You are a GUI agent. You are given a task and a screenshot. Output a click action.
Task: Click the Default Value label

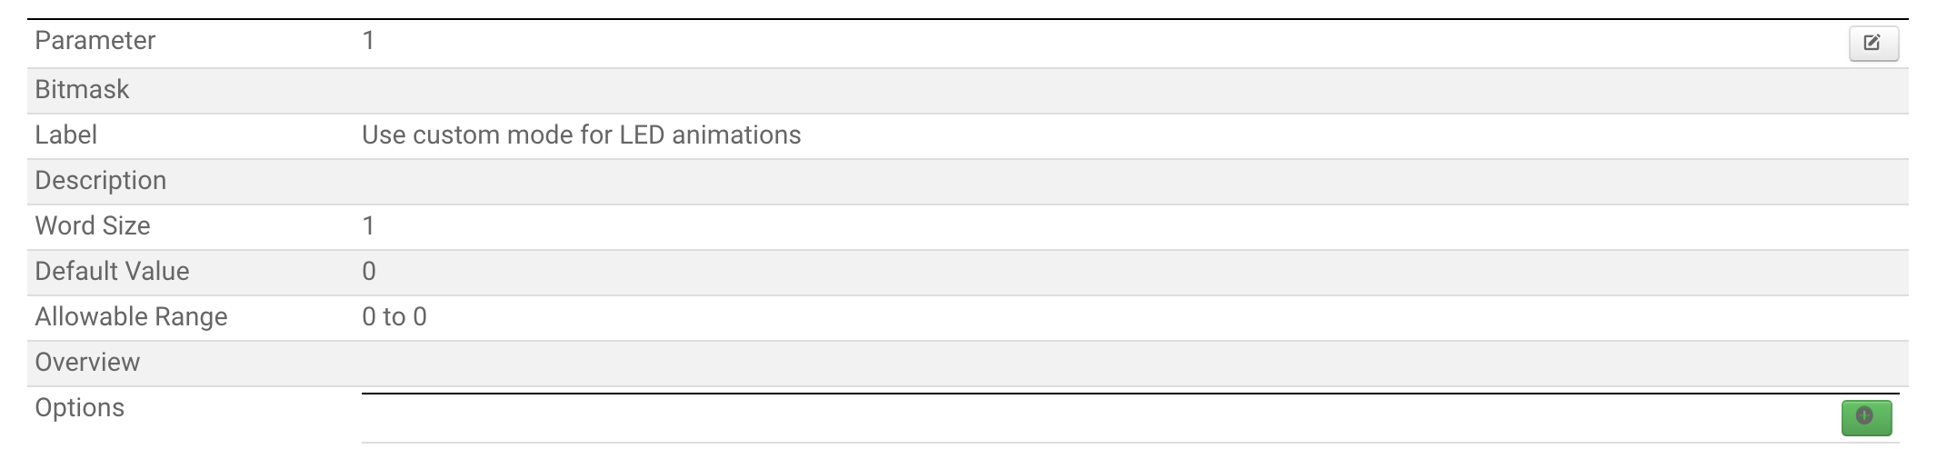pos(112,272)
